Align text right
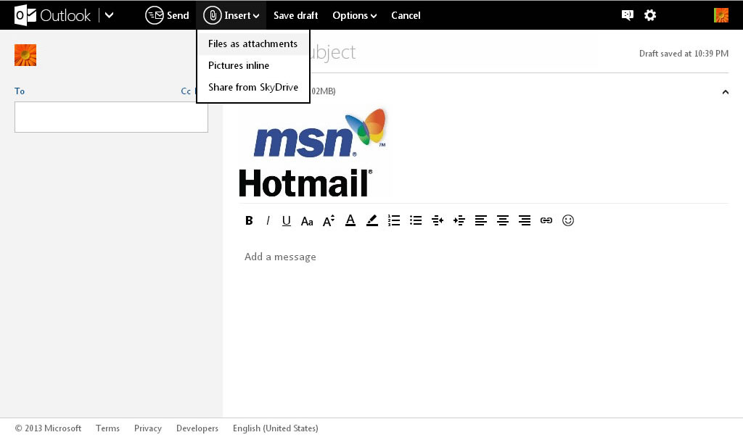 [525, 220]
